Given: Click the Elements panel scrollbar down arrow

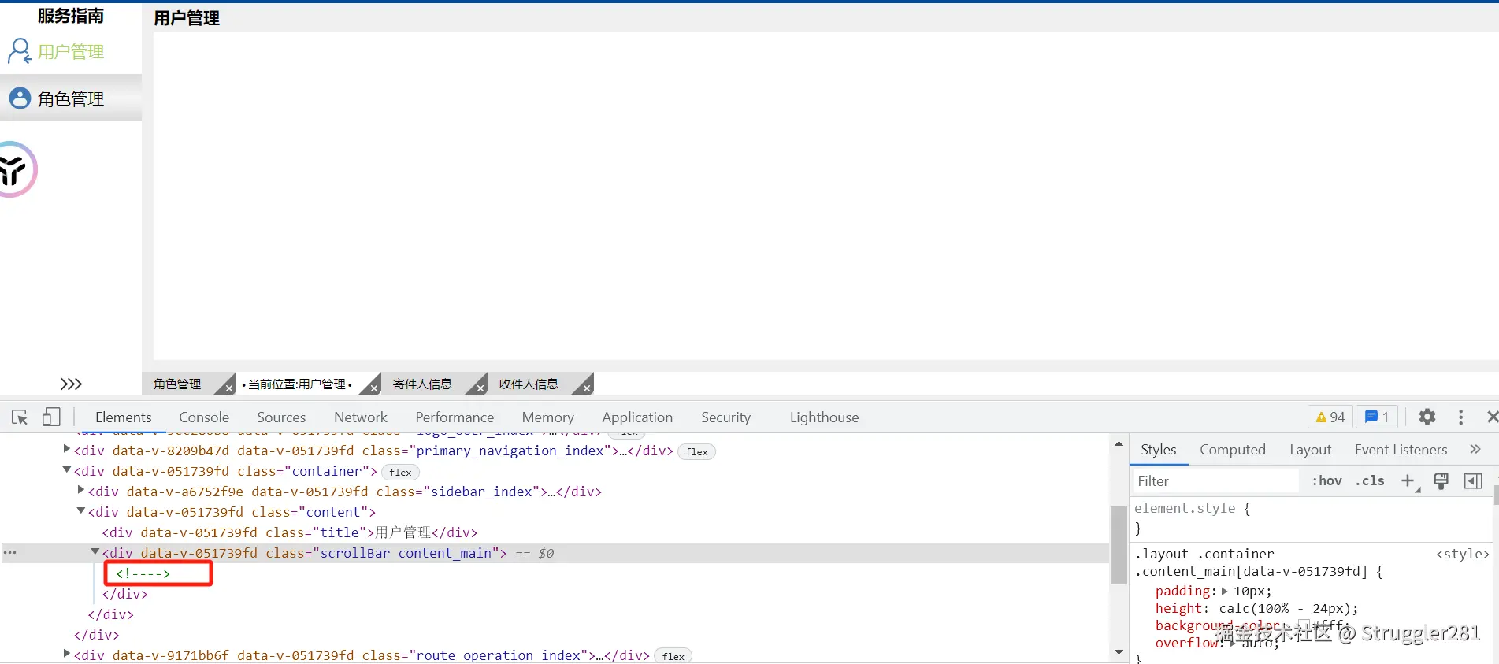Looking at the screenshot, I should click(x=1119, y=652).
